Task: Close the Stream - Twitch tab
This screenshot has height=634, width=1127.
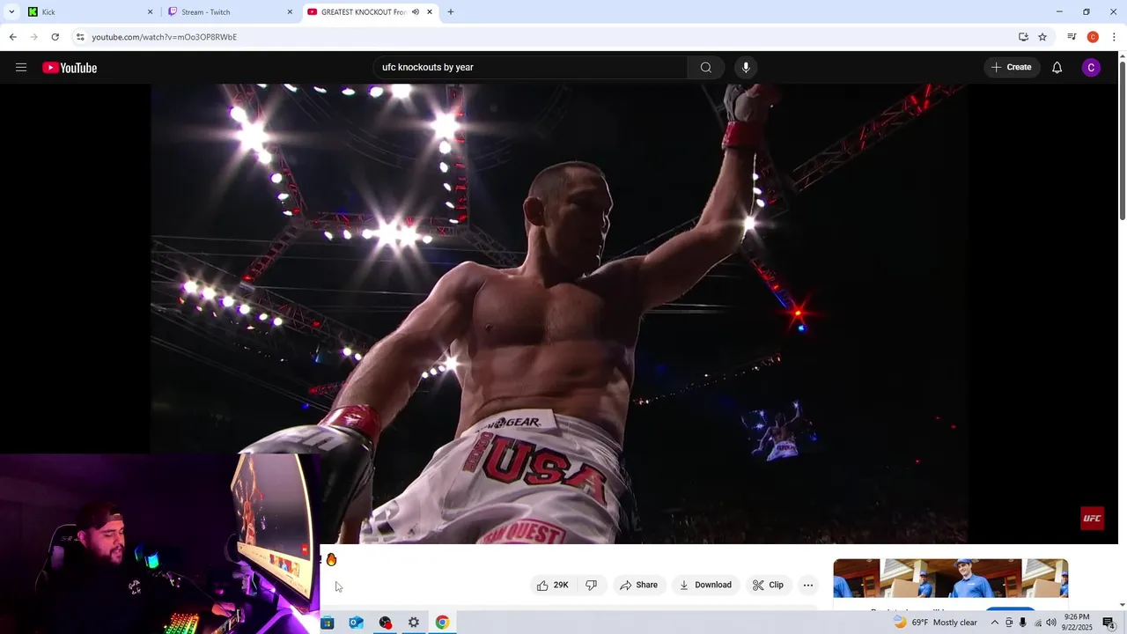Action: pyautogui.click(x=290, y=12)
